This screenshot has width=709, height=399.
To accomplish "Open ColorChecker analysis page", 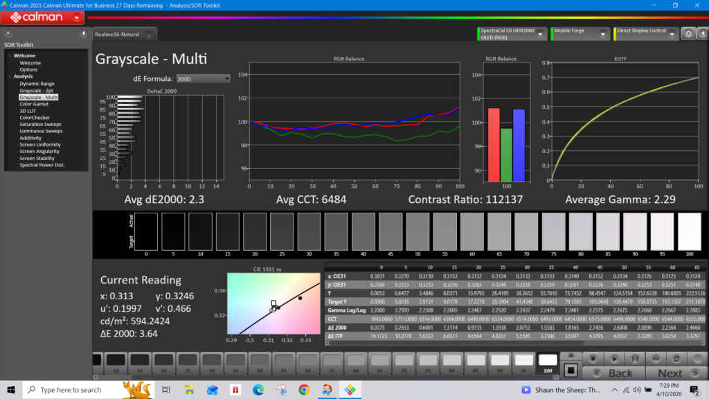I will [x=34, y=118].
